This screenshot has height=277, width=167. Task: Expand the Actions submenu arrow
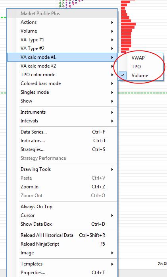[x=112, y=22]
